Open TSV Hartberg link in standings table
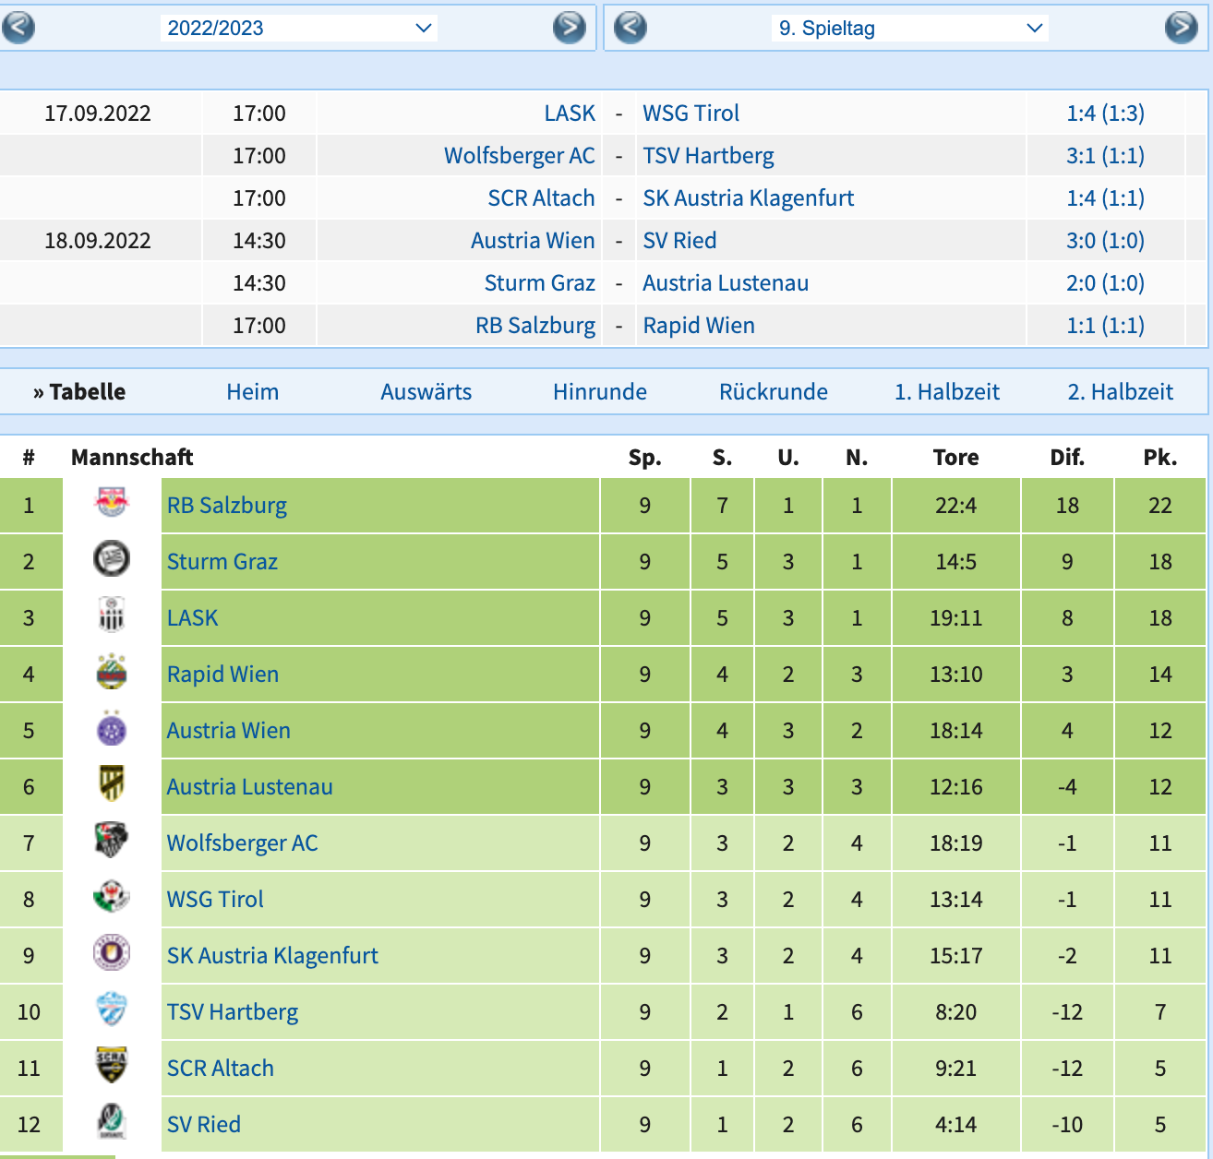1213x1159 pixels. click(233, 1012)
